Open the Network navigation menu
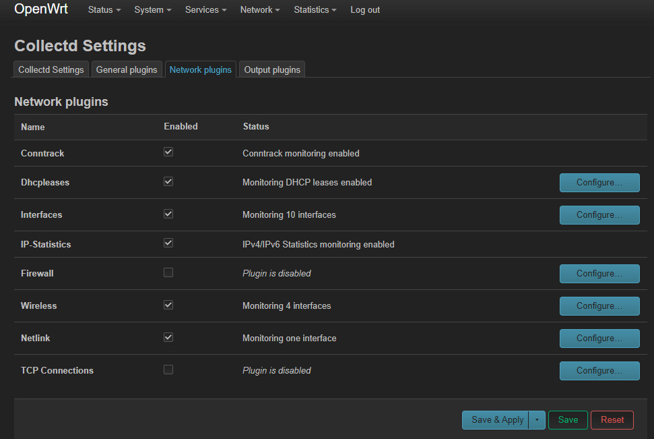Image resolution: width=654 pixels, height=439 pixels. (x=259, y=10)
